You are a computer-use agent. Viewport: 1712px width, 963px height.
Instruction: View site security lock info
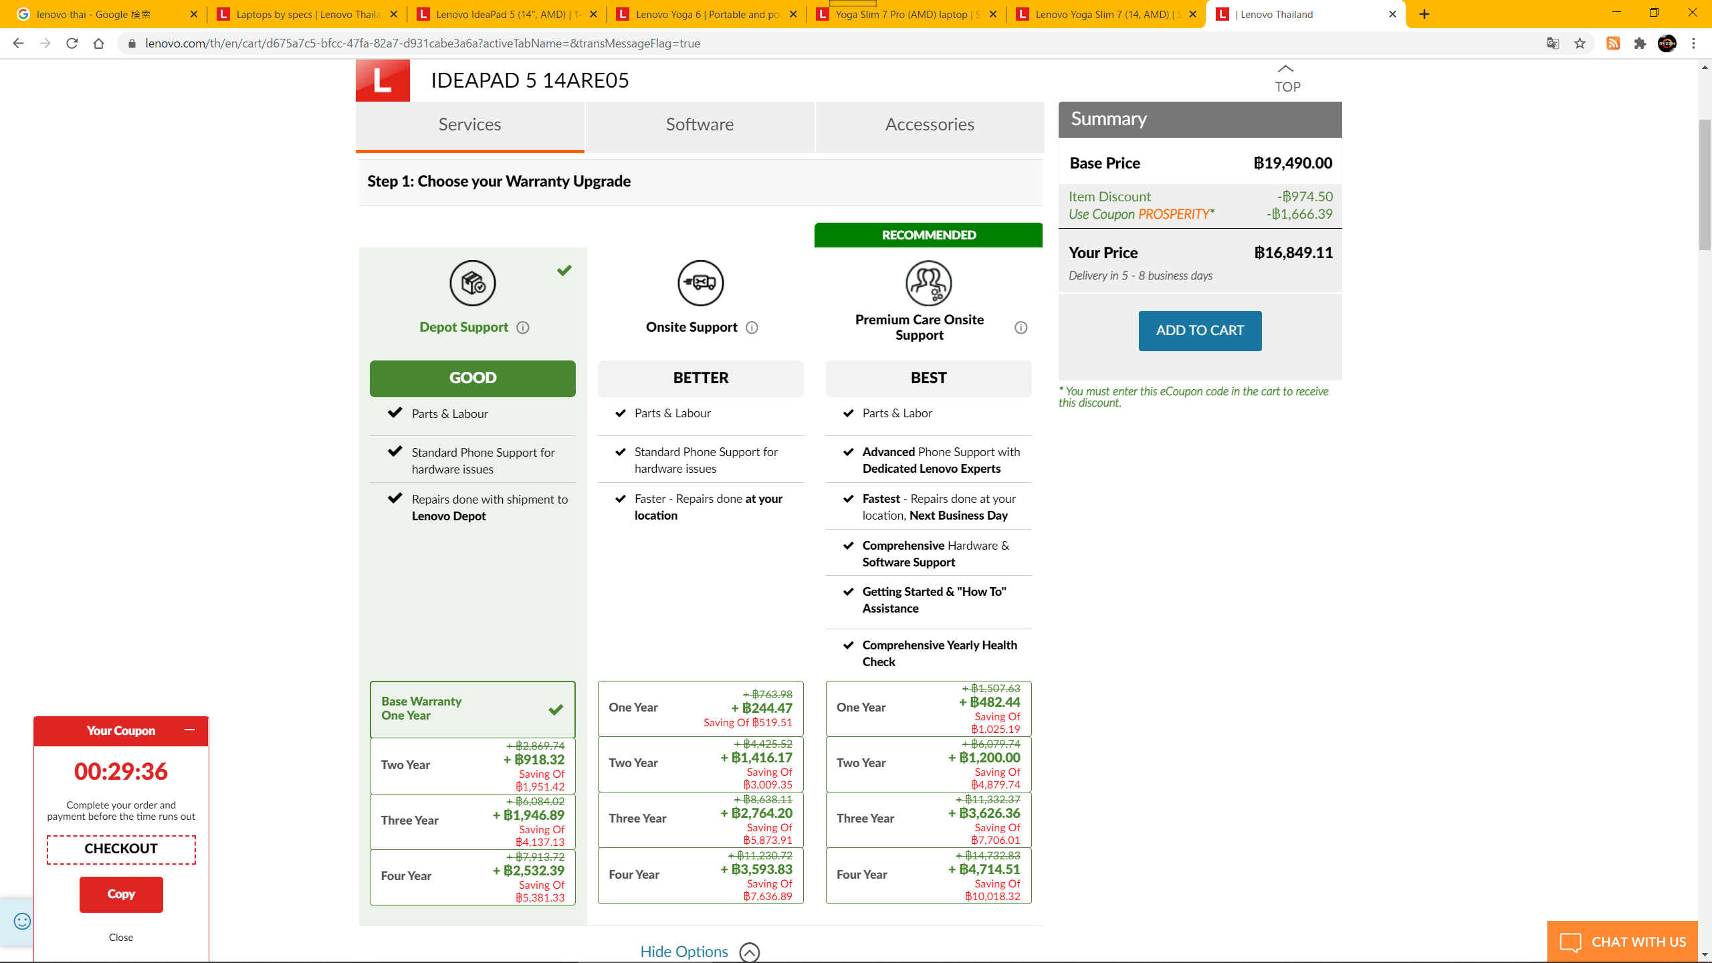pos(132,43)
